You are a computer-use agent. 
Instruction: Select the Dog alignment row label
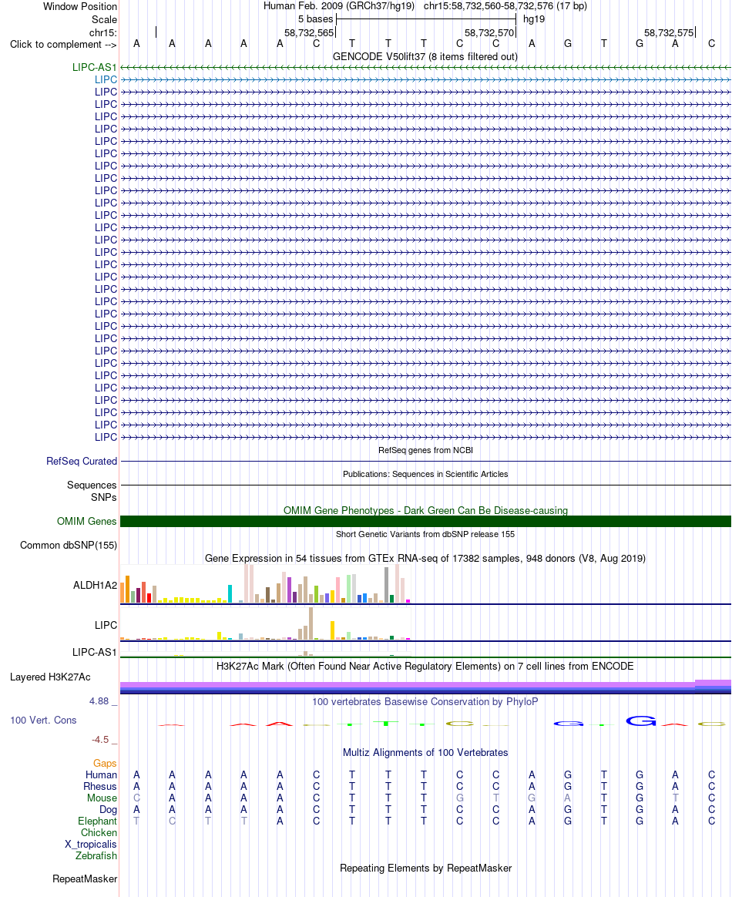click(x=108, y=809)
